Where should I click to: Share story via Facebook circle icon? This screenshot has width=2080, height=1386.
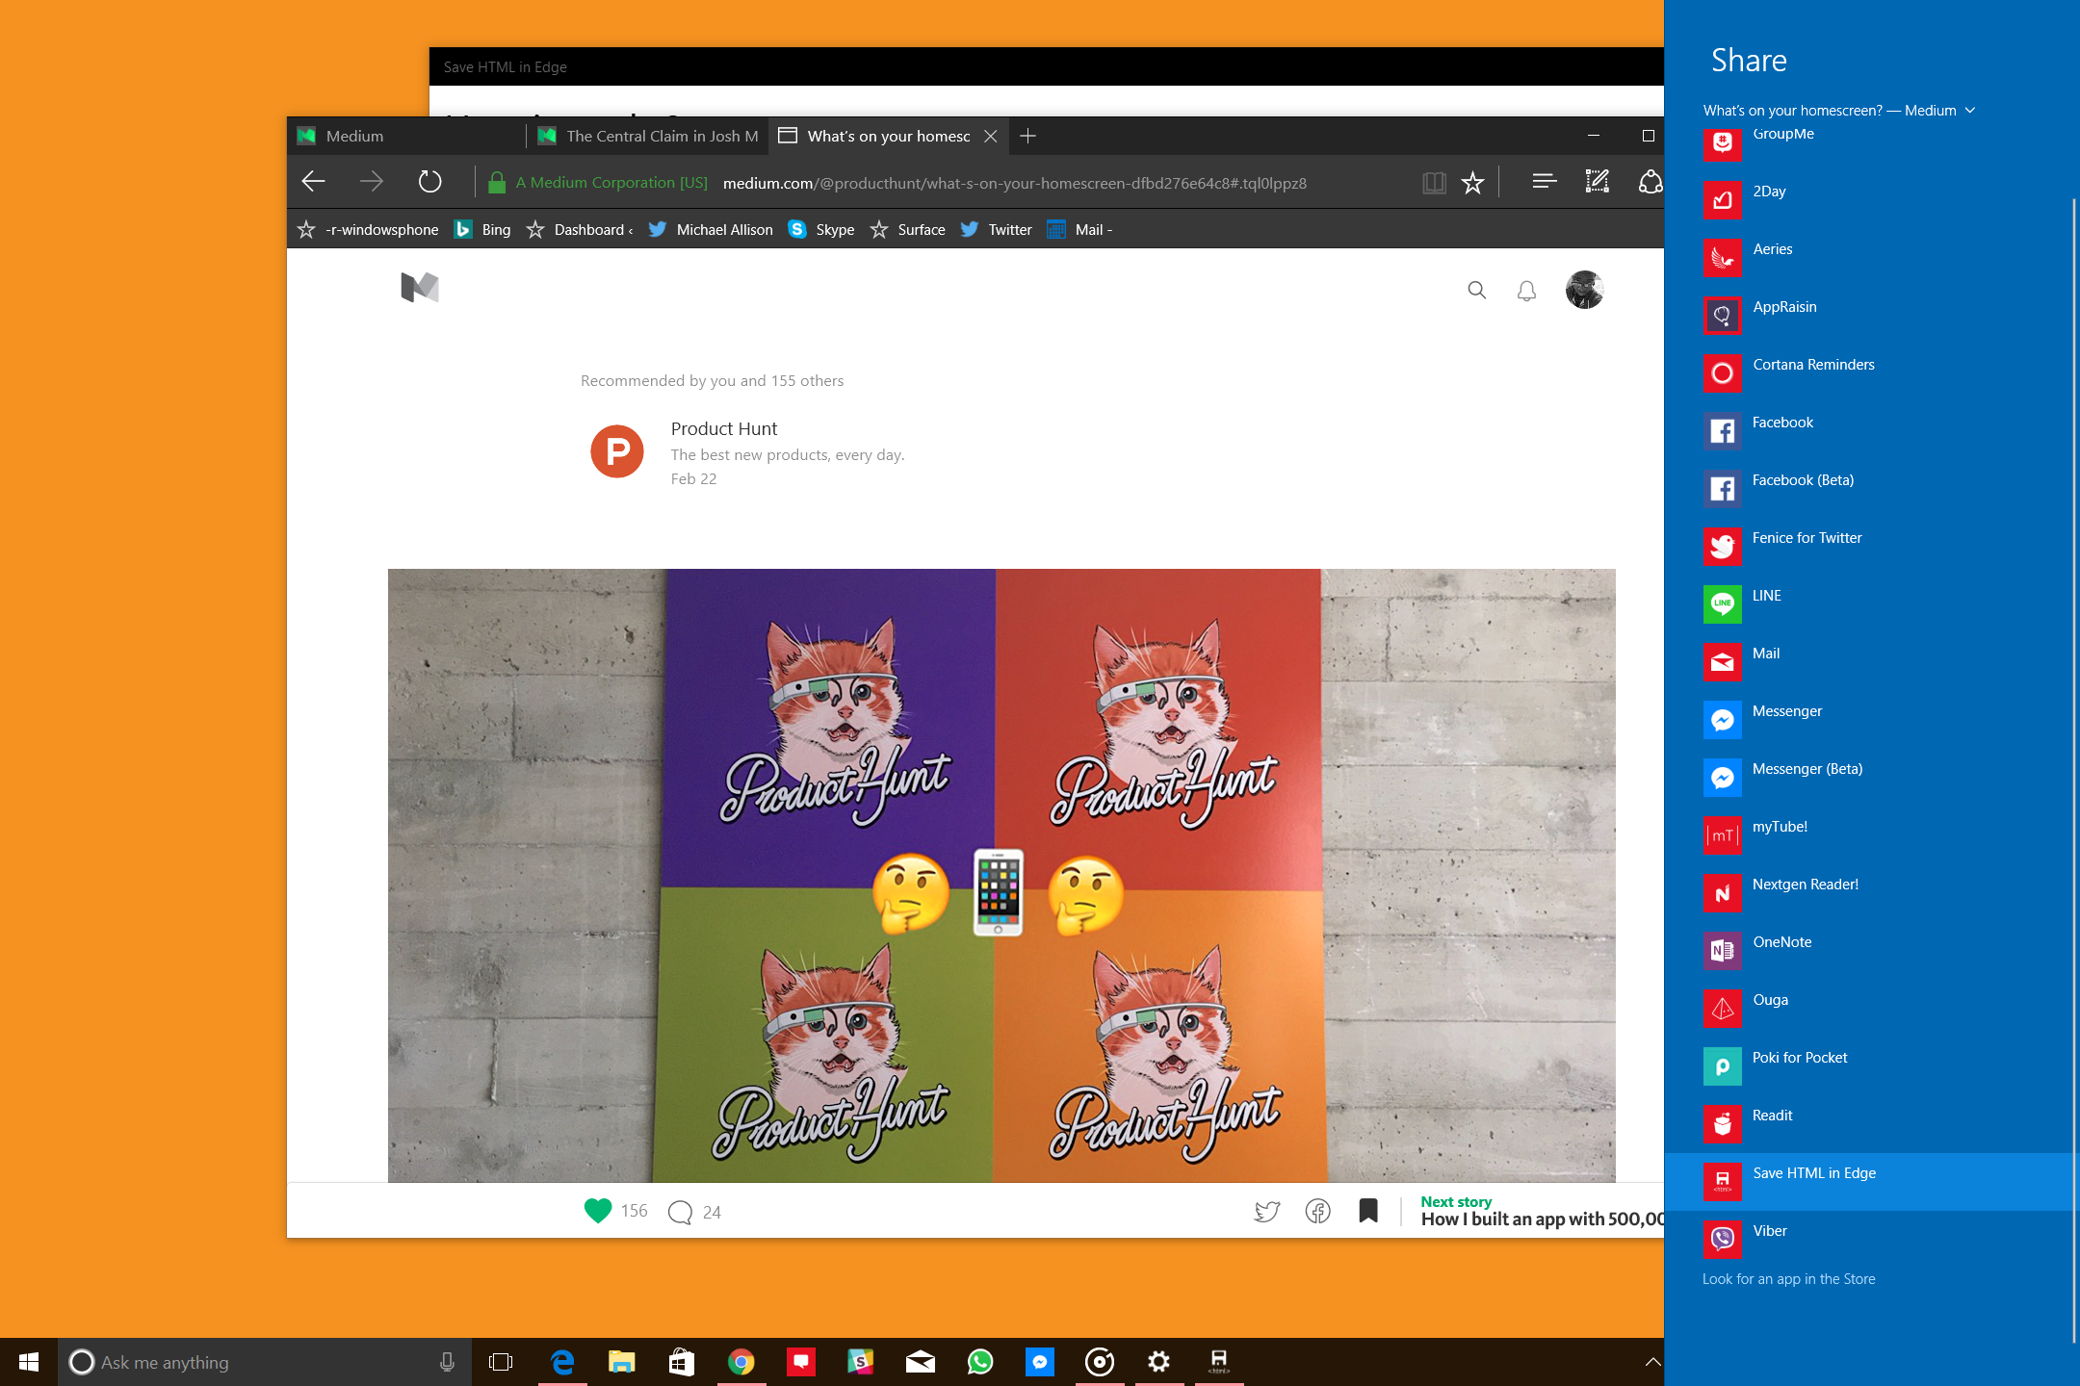click(1317, 1211)
